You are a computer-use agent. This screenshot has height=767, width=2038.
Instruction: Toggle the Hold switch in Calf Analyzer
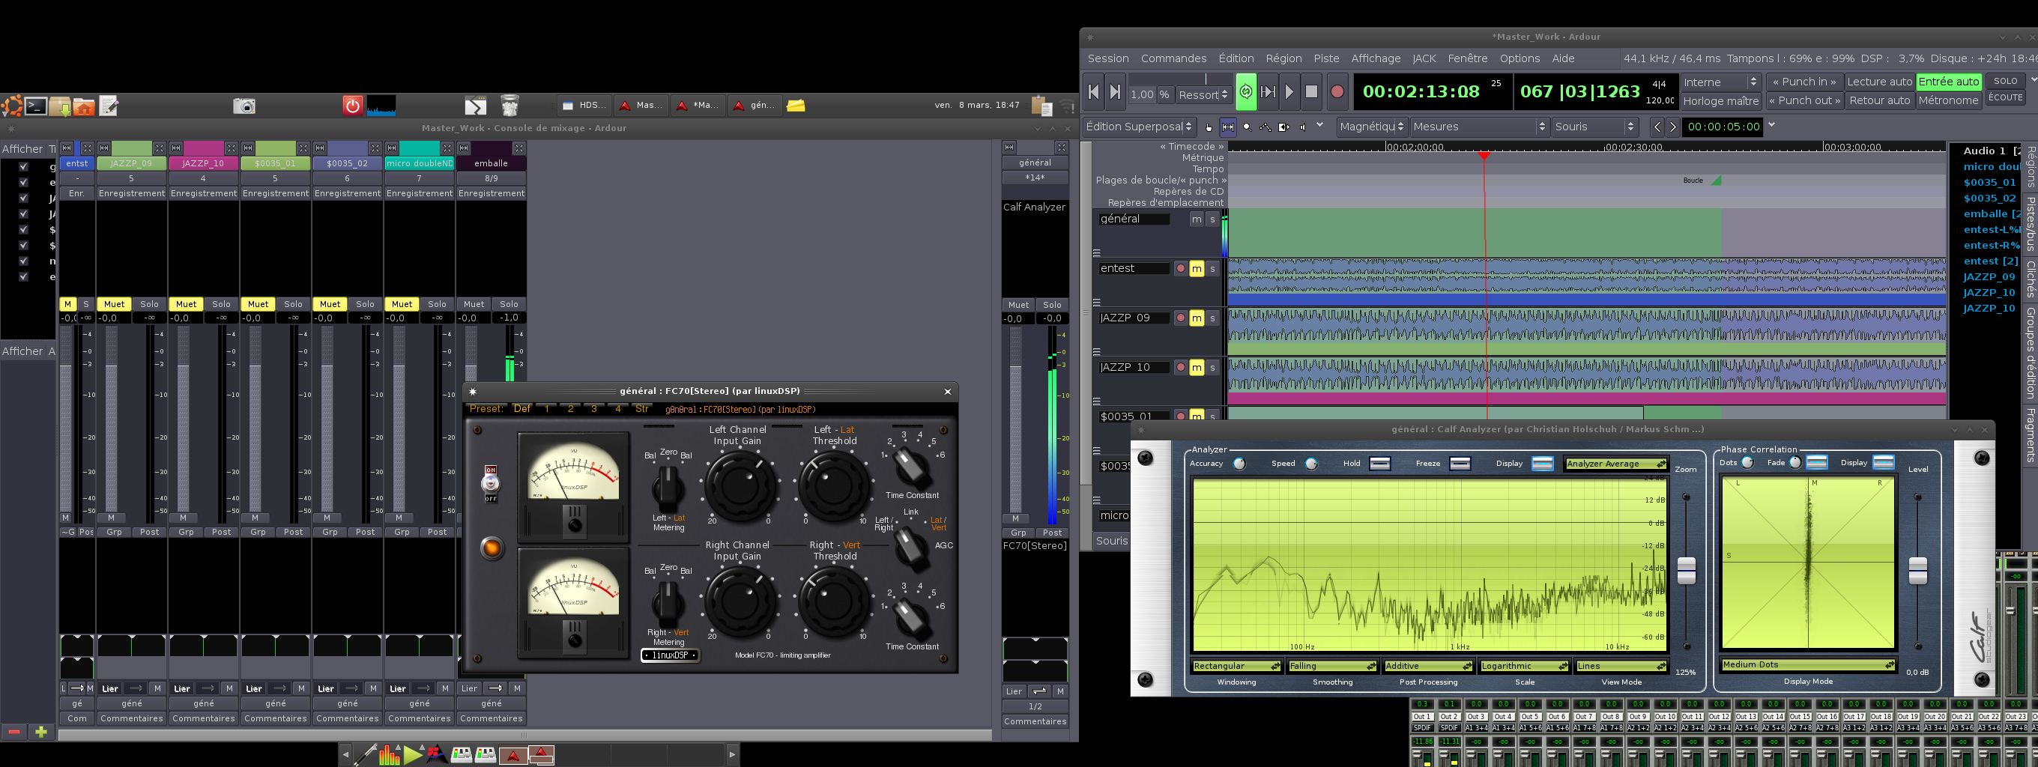tap(1379, 464)
